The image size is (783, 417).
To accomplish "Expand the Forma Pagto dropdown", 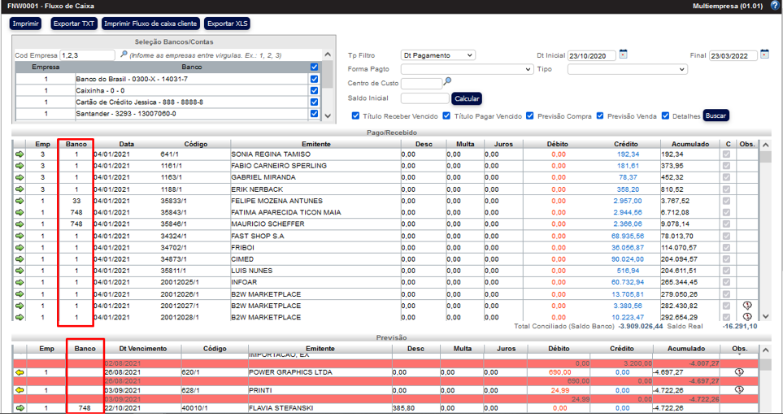I will pyautogui.click(x=468, y=69).
